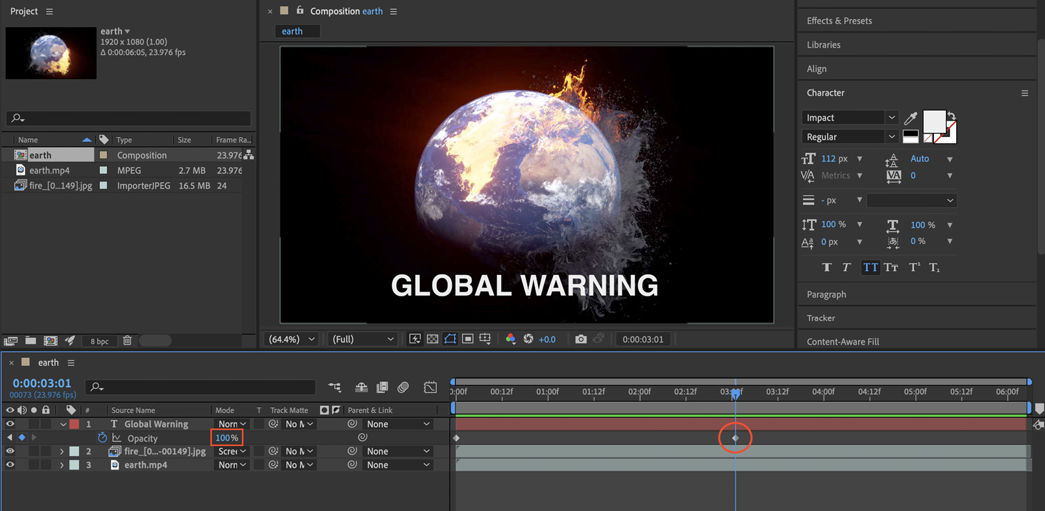Hide the earth.mp4 layer eye
1045x511 pixels.
[10, 465]
